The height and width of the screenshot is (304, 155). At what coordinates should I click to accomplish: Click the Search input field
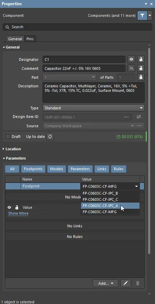77,27
